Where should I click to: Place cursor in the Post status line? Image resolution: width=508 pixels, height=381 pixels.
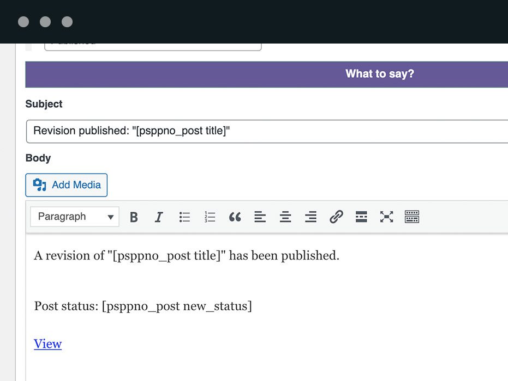(143, 306)
